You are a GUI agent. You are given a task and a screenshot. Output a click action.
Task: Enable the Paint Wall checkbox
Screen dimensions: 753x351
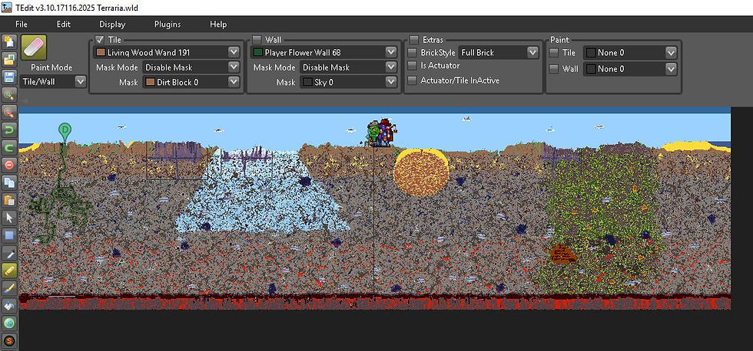click(x=554, y=68)
